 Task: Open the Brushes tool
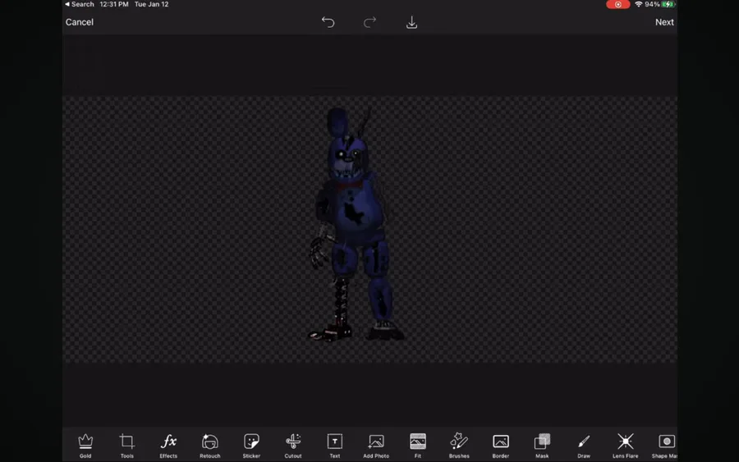click(459, 446)
